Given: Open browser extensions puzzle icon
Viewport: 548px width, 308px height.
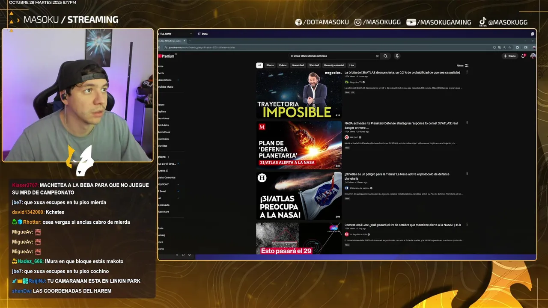Looking at the screenshot, I should click(x=517, y=47).
